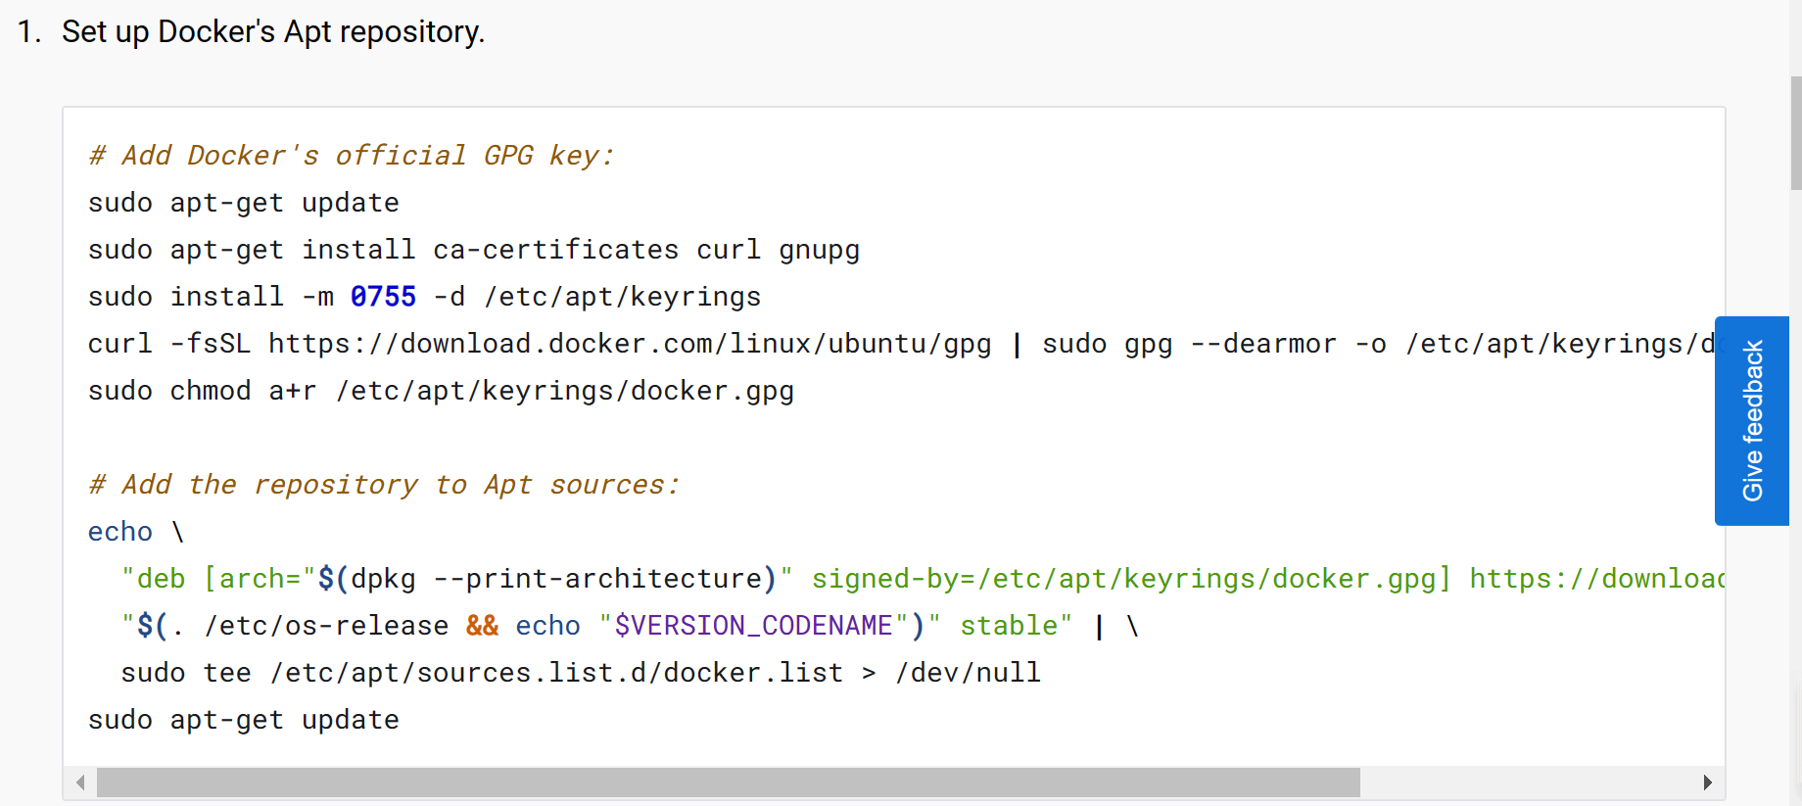Click the blue 0755 permission value

coord(383,297)
